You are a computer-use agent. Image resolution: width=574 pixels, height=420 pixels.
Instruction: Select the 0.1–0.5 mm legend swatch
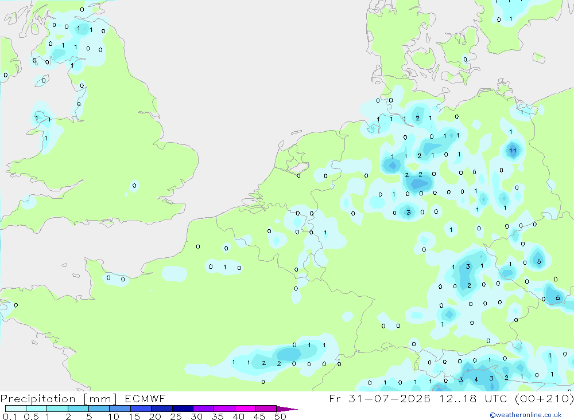15,409
